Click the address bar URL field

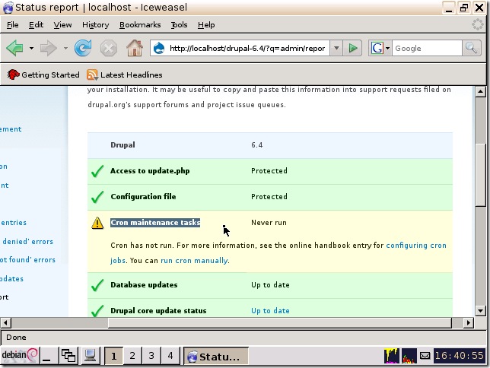pyautogui.click(x=247, y=49)
